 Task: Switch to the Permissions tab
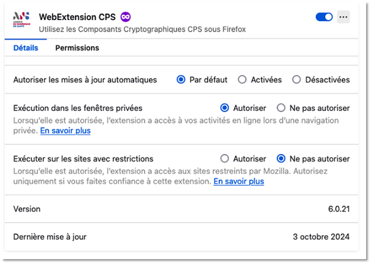77,48
